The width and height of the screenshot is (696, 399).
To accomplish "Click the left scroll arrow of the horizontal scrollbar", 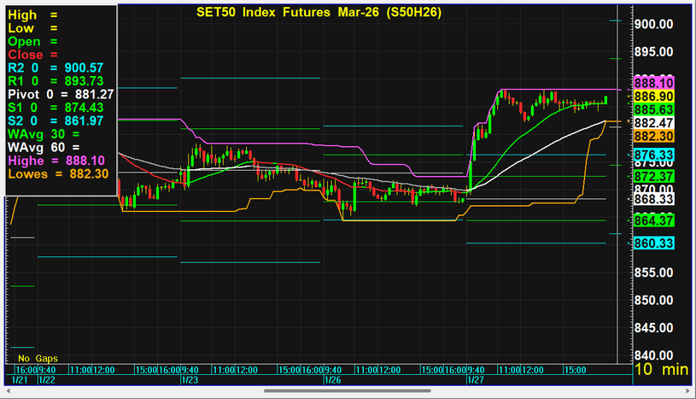I will coord(5,390).
